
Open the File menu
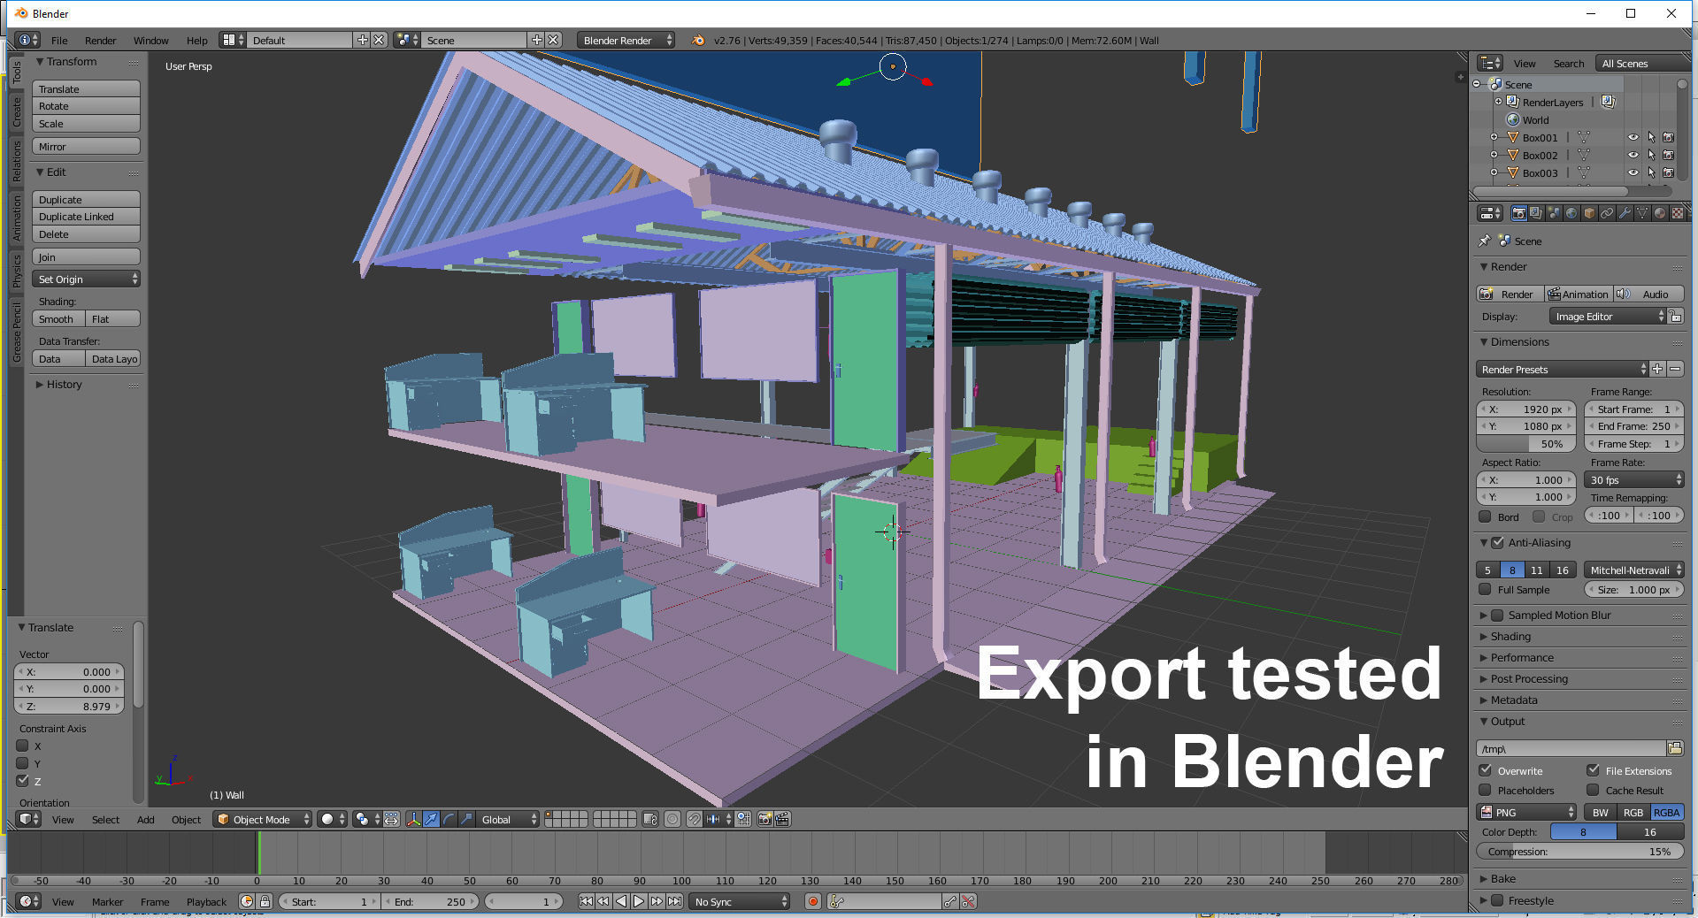click(x=59, y=40)
